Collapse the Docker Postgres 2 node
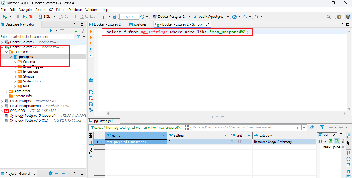The image size is (352, 178). click(x=2, y=47)
